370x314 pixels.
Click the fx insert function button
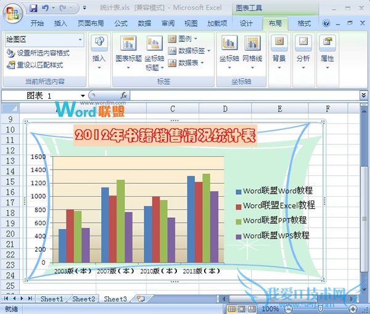click(123, 96)
